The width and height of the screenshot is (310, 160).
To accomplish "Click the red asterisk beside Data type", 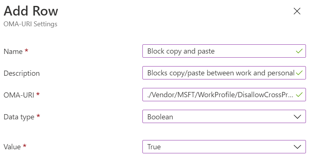I will pyautogui.click(x=38, y=116).
